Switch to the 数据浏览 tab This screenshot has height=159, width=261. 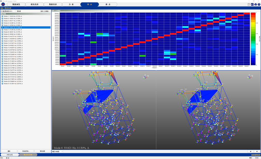coord(16,4)
